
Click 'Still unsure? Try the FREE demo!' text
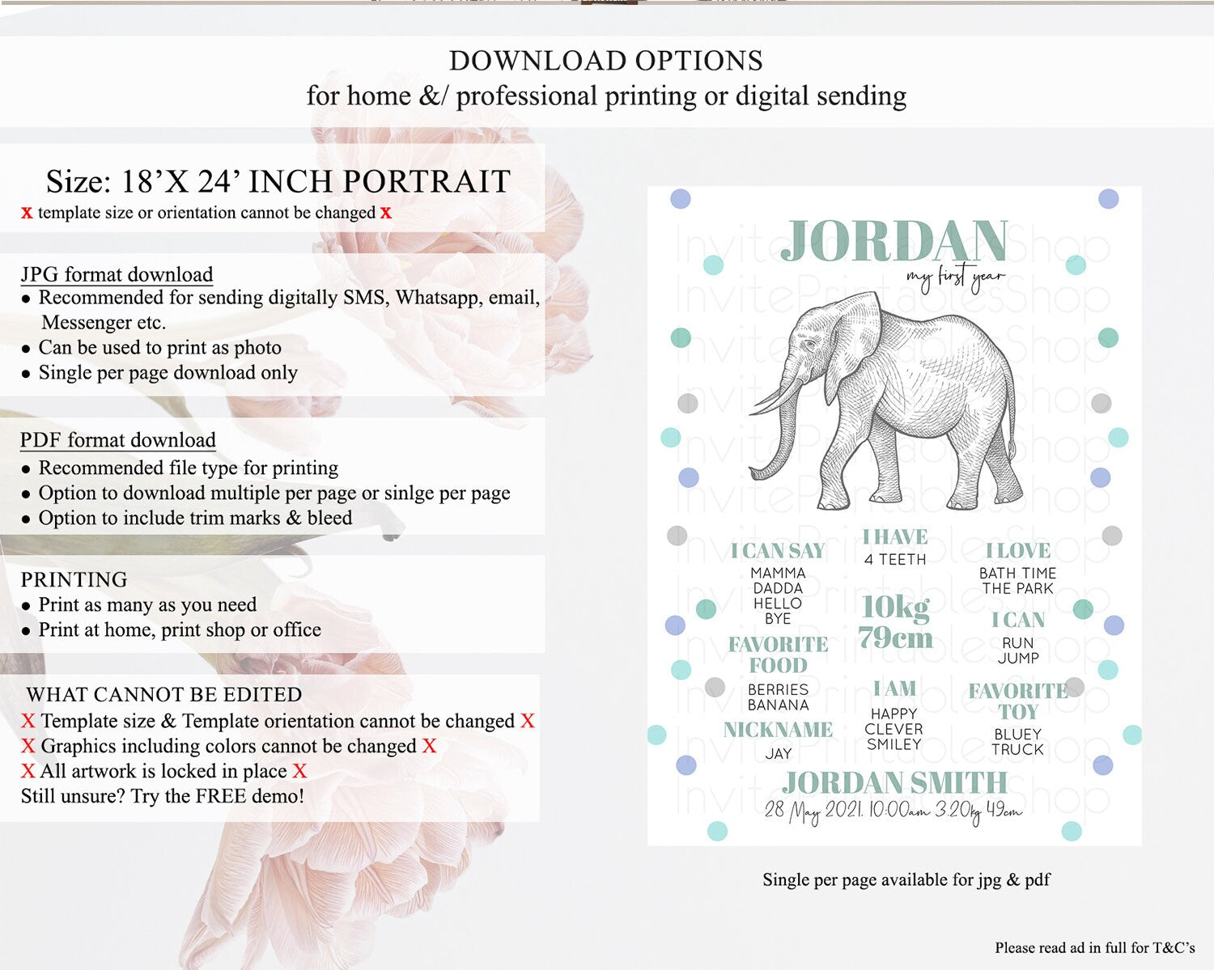[163, 796]
